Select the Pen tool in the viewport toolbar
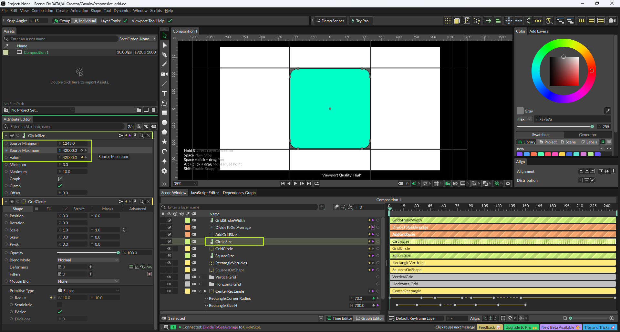Screen dimensions: 620x332 point(164,55)
